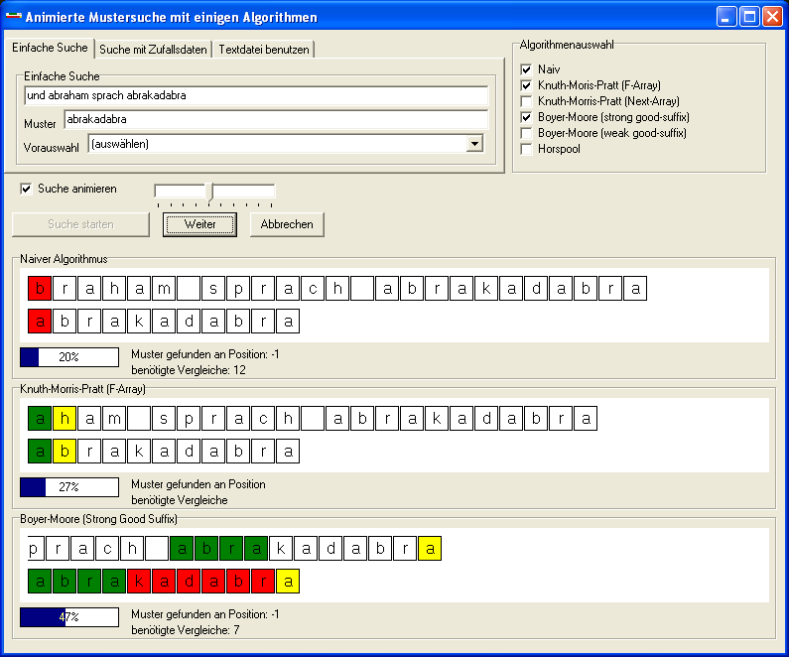Select the Einfache Suche tab
Image resolution: width=789 pixels, height=657 pixels.
click(x=50, y=48)
